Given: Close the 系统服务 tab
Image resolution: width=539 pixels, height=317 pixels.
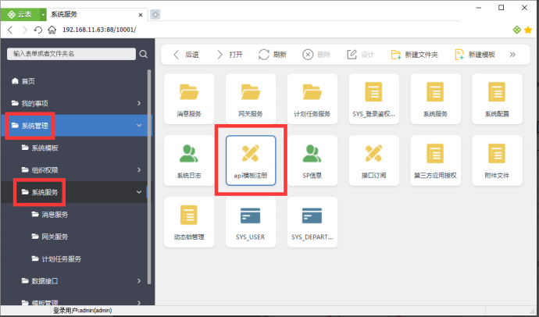Looking at the screenshot, I should (x=141, y=15).
